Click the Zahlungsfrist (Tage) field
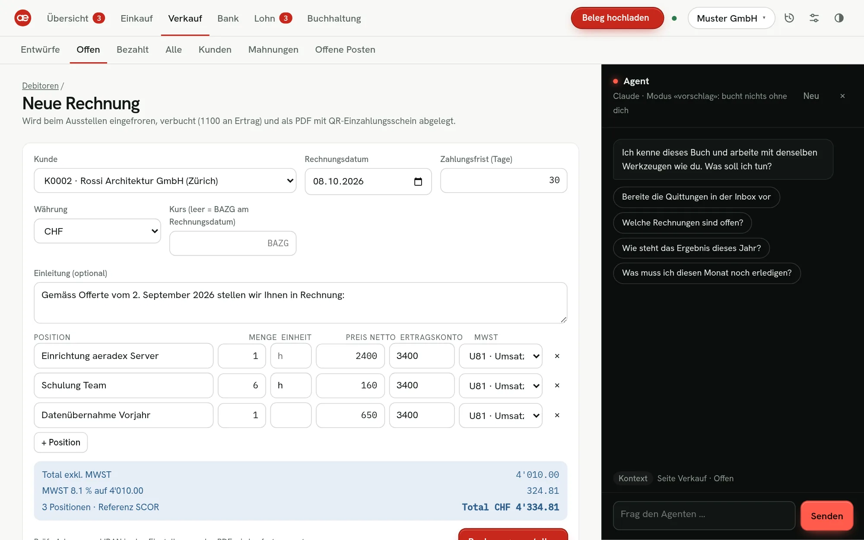 click(x=504, y=180)
